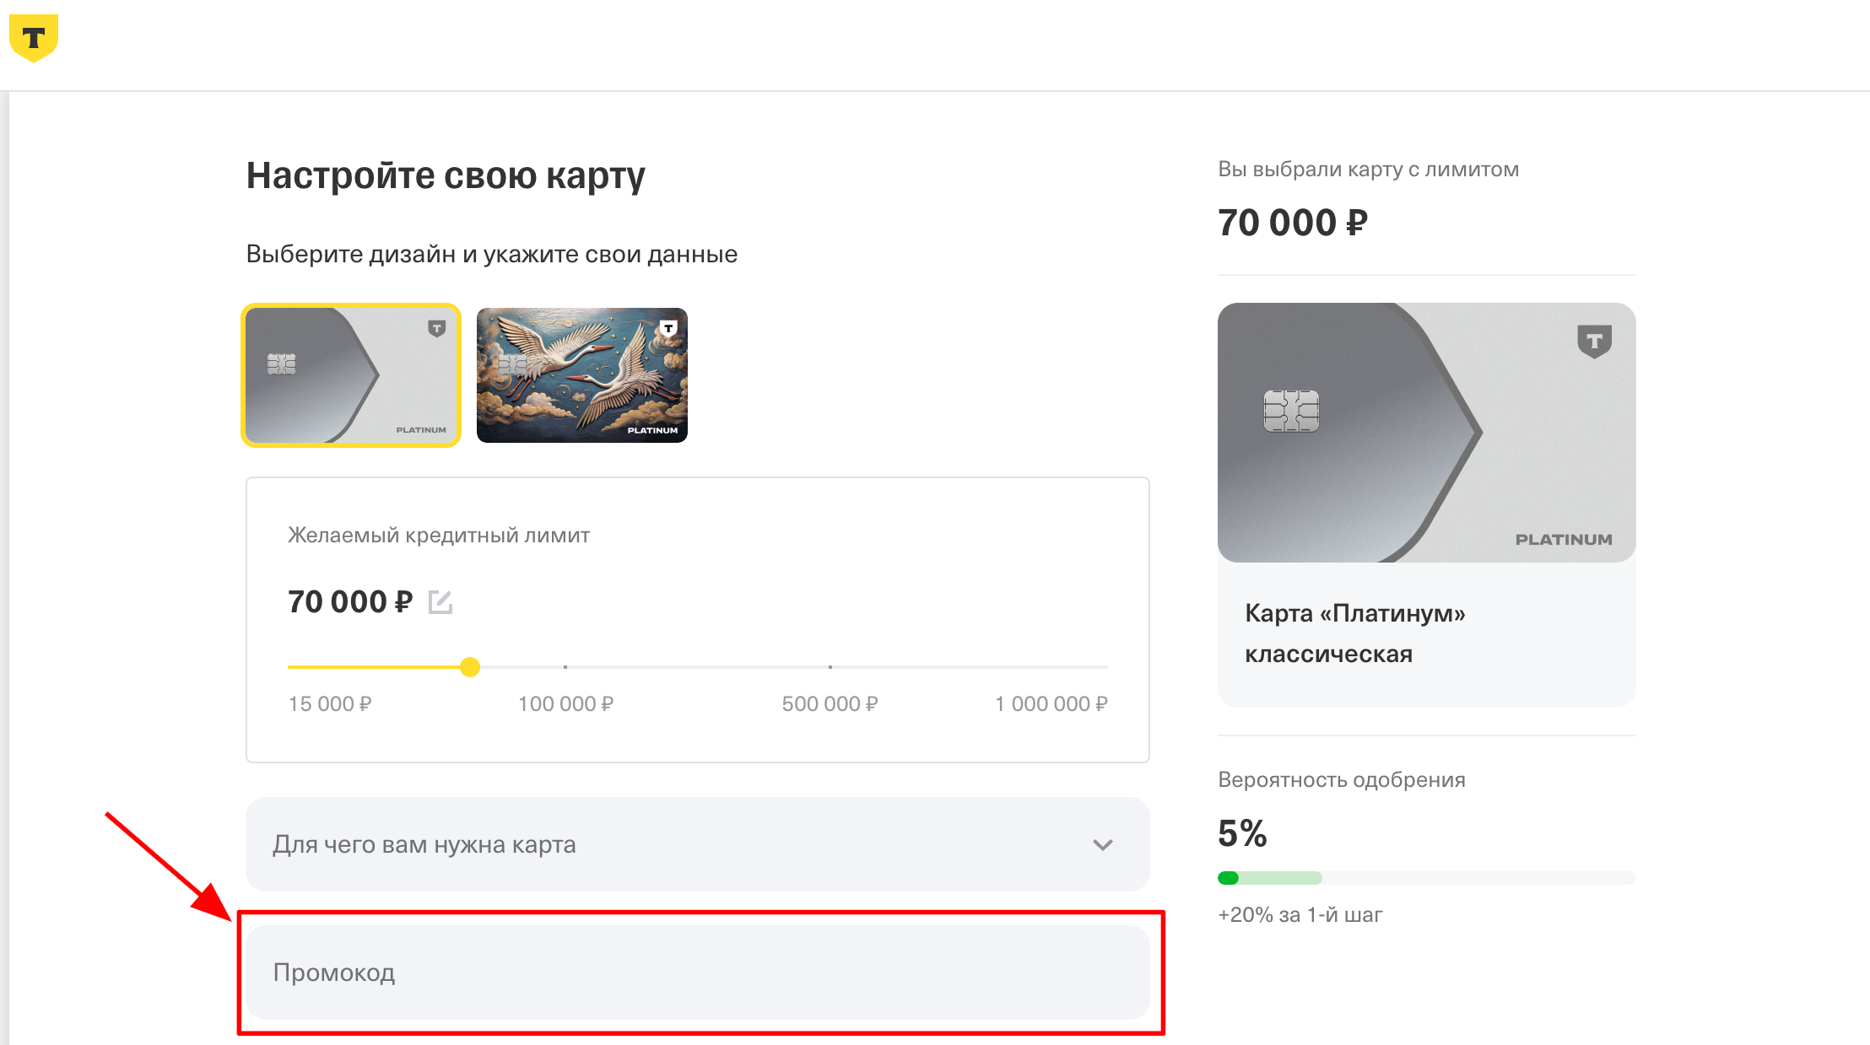Viewport: 1870px width, 1045px height.
Task: Set limit to 1 000 000 ₽ label
Action: tap(1051, 703)
